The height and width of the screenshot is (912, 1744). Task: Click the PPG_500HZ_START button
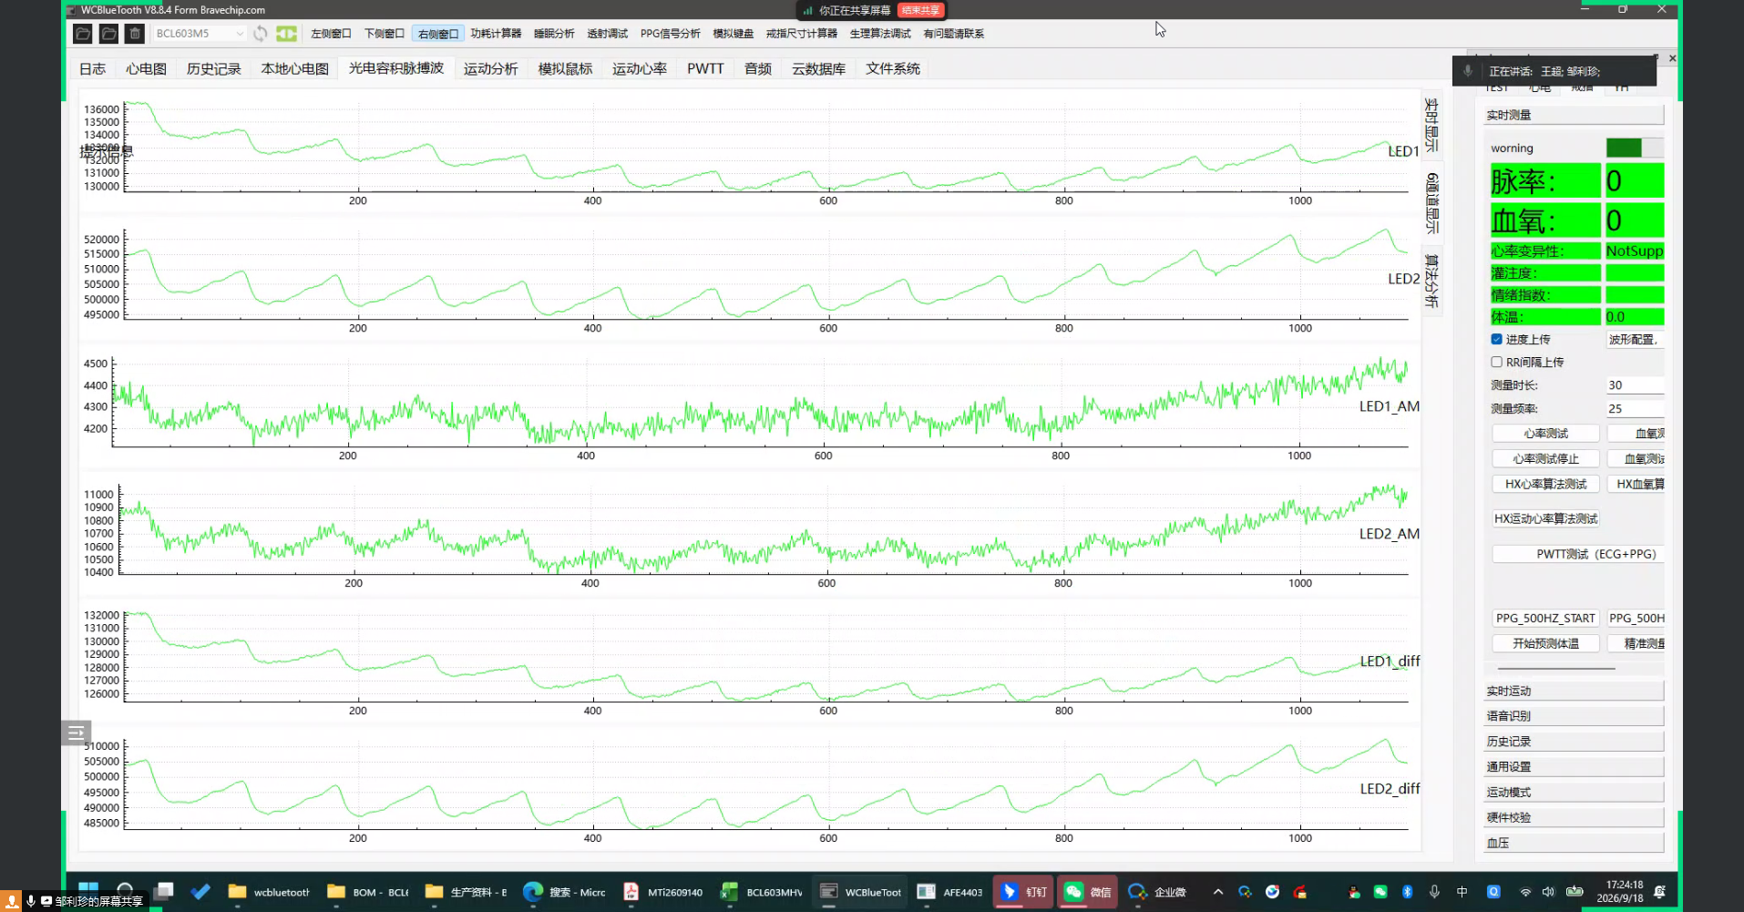1546,618
